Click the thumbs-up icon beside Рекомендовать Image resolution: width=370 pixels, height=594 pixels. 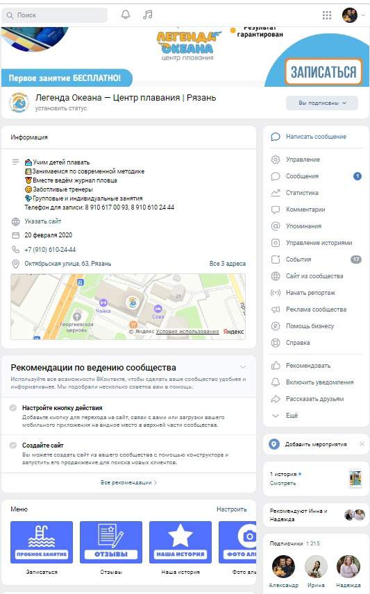(x=276, y=366)
